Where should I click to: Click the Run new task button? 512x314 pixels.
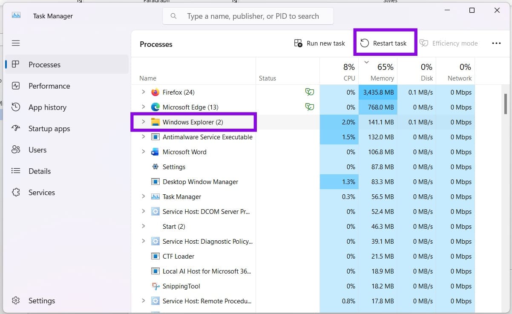point(319,43)
